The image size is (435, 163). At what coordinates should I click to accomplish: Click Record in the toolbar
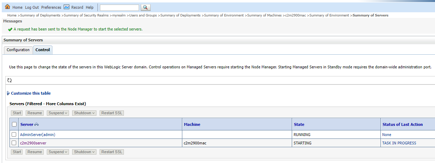pyautogui.click(x=77, y=7)
